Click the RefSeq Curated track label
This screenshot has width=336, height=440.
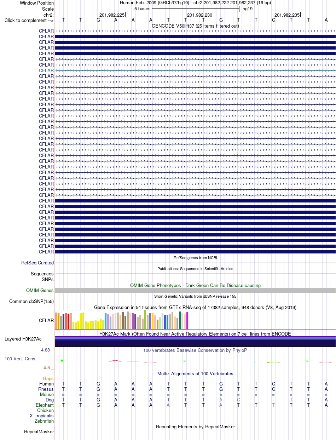point(37,263)
